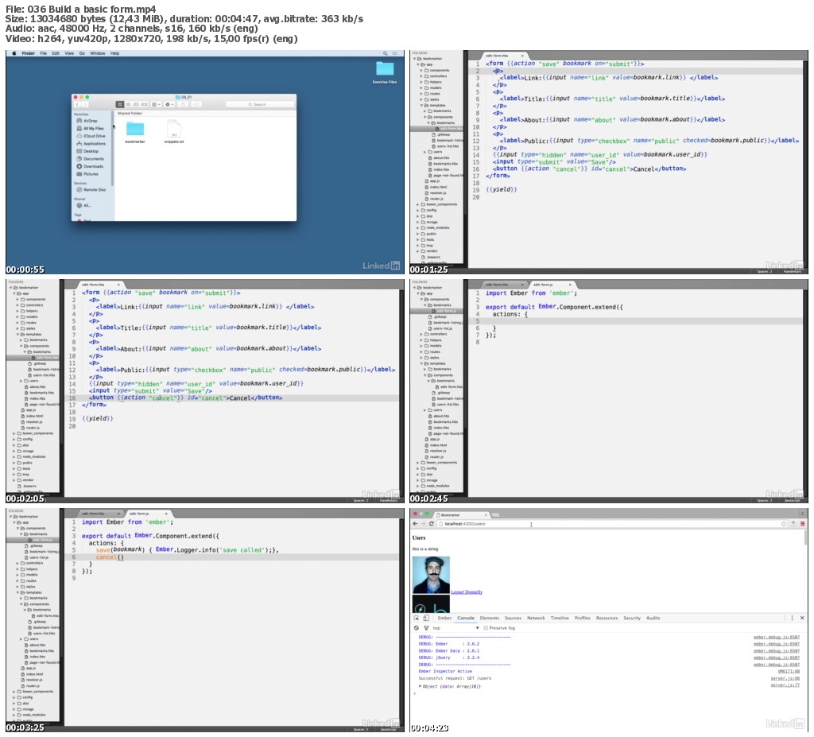Open the Apple menu in the Finder frame
This screenshot has height=737, width=814.
tap(14, 53)
